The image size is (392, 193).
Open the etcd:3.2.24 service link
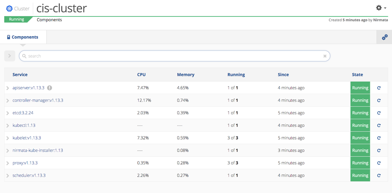(23, 113)
